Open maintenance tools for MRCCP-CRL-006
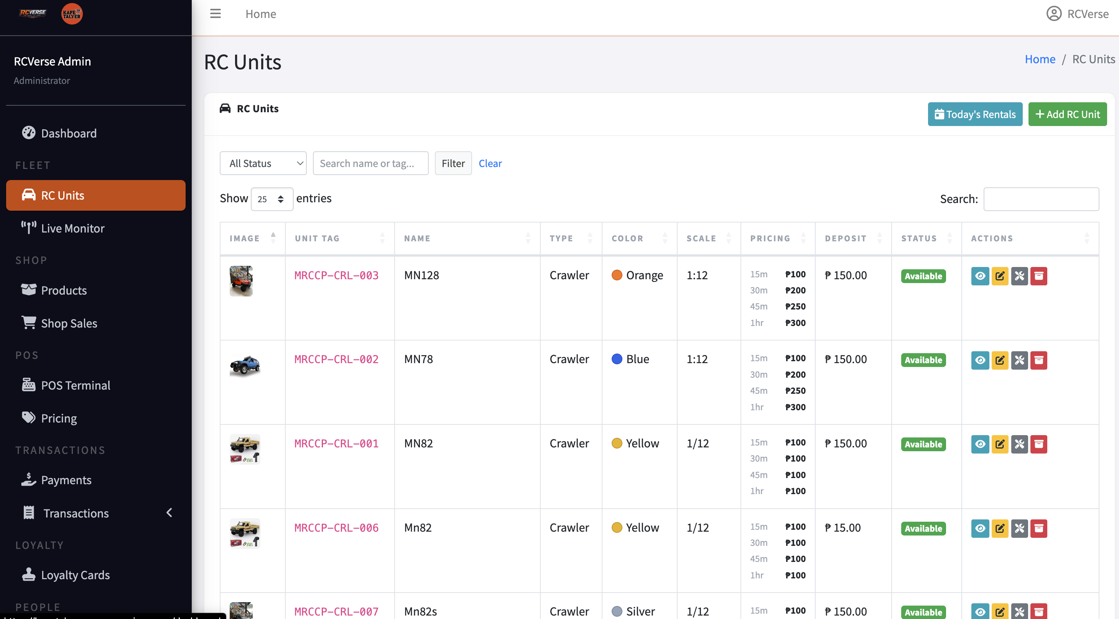Viewport: 1119px width, 619px height. (x=1019, y=528)
